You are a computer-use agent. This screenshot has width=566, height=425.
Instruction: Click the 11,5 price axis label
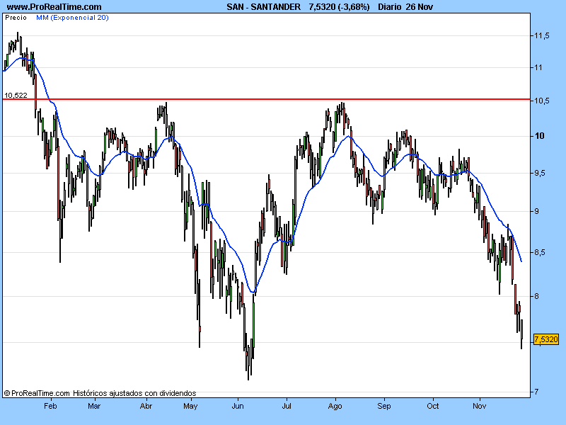(542, 35)
